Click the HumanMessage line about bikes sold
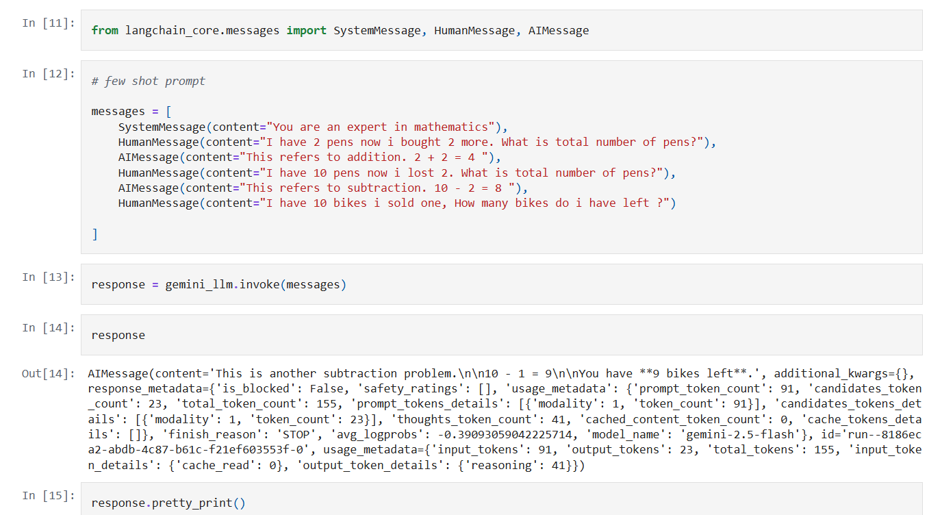The image size is (929, 515). pos(396,203)
